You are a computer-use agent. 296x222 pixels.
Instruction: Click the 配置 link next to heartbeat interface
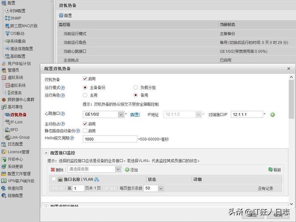[x=135, y=114]
